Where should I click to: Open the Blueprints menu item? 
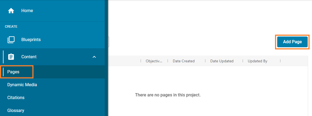pos(52,40)
